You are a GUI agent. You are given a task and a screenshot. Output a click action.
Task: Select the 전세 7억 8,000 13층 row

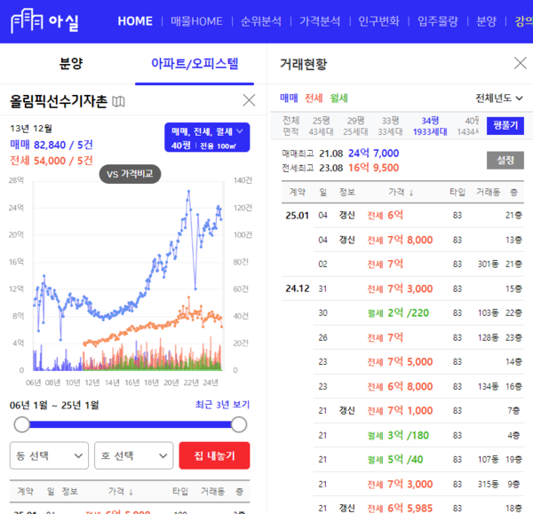coord(418,240)
